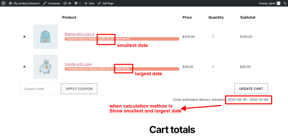
Task: Open the Customize brush option
Action: coord(51,3)
